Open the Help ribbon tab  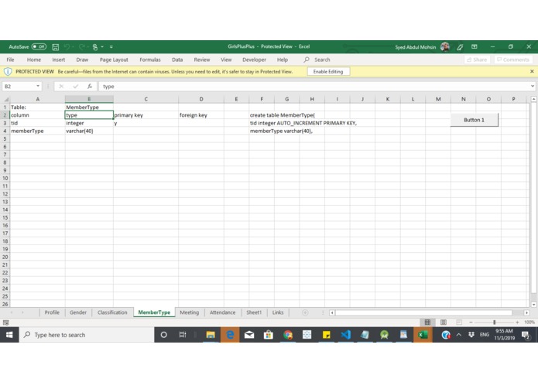point(283,60)
